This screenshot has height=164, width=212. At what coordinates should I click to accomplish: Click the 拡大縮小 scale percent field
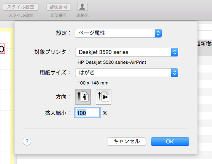(x=87, y=113)
